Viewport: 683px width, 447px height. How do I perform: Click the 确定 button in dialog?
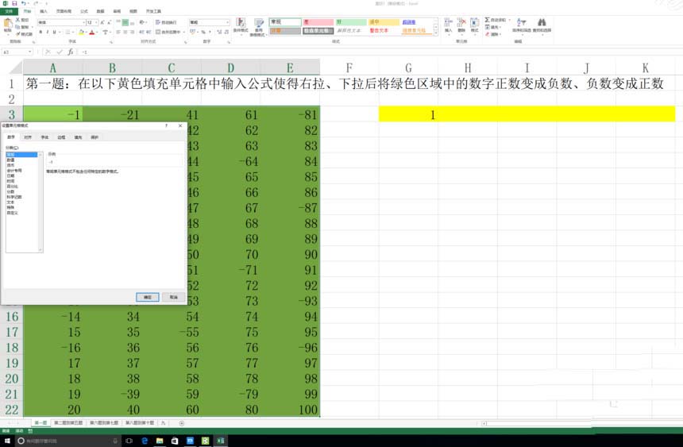click(x=147, y=296)
